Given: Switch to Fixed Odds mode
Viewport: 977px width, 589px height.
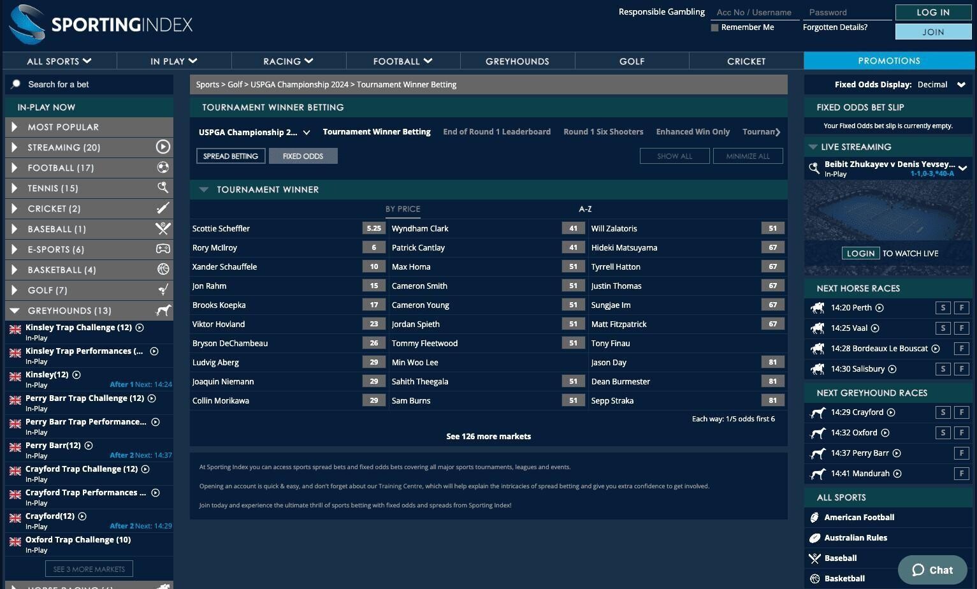Looking at the screenshot, I should [303, 156].
